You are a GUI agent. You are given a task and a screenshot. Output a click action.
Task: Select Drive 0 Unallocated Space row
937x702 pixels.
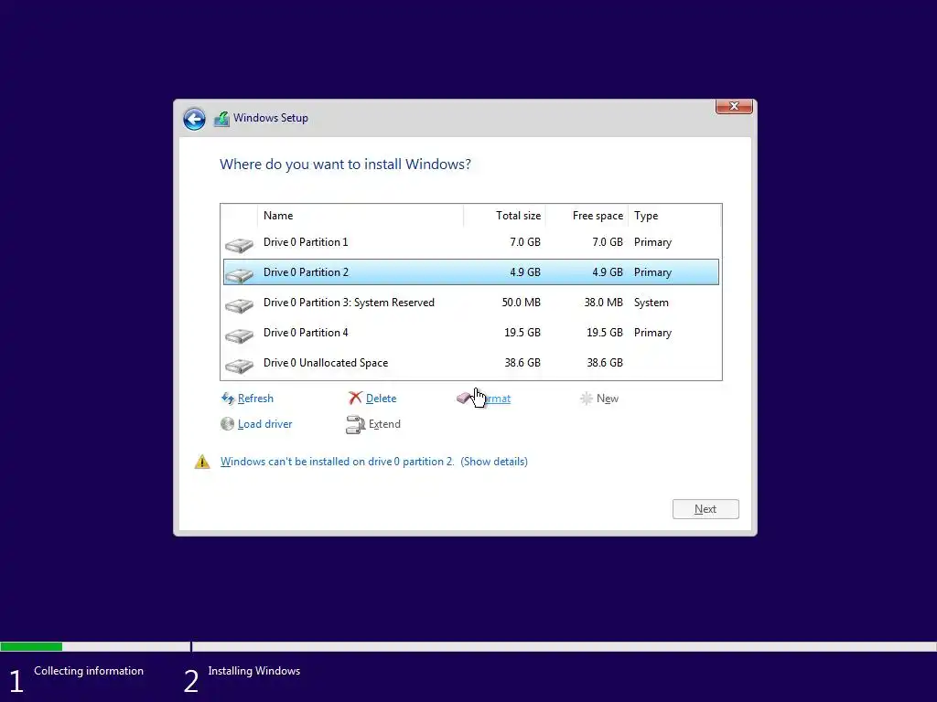(471, 363)
